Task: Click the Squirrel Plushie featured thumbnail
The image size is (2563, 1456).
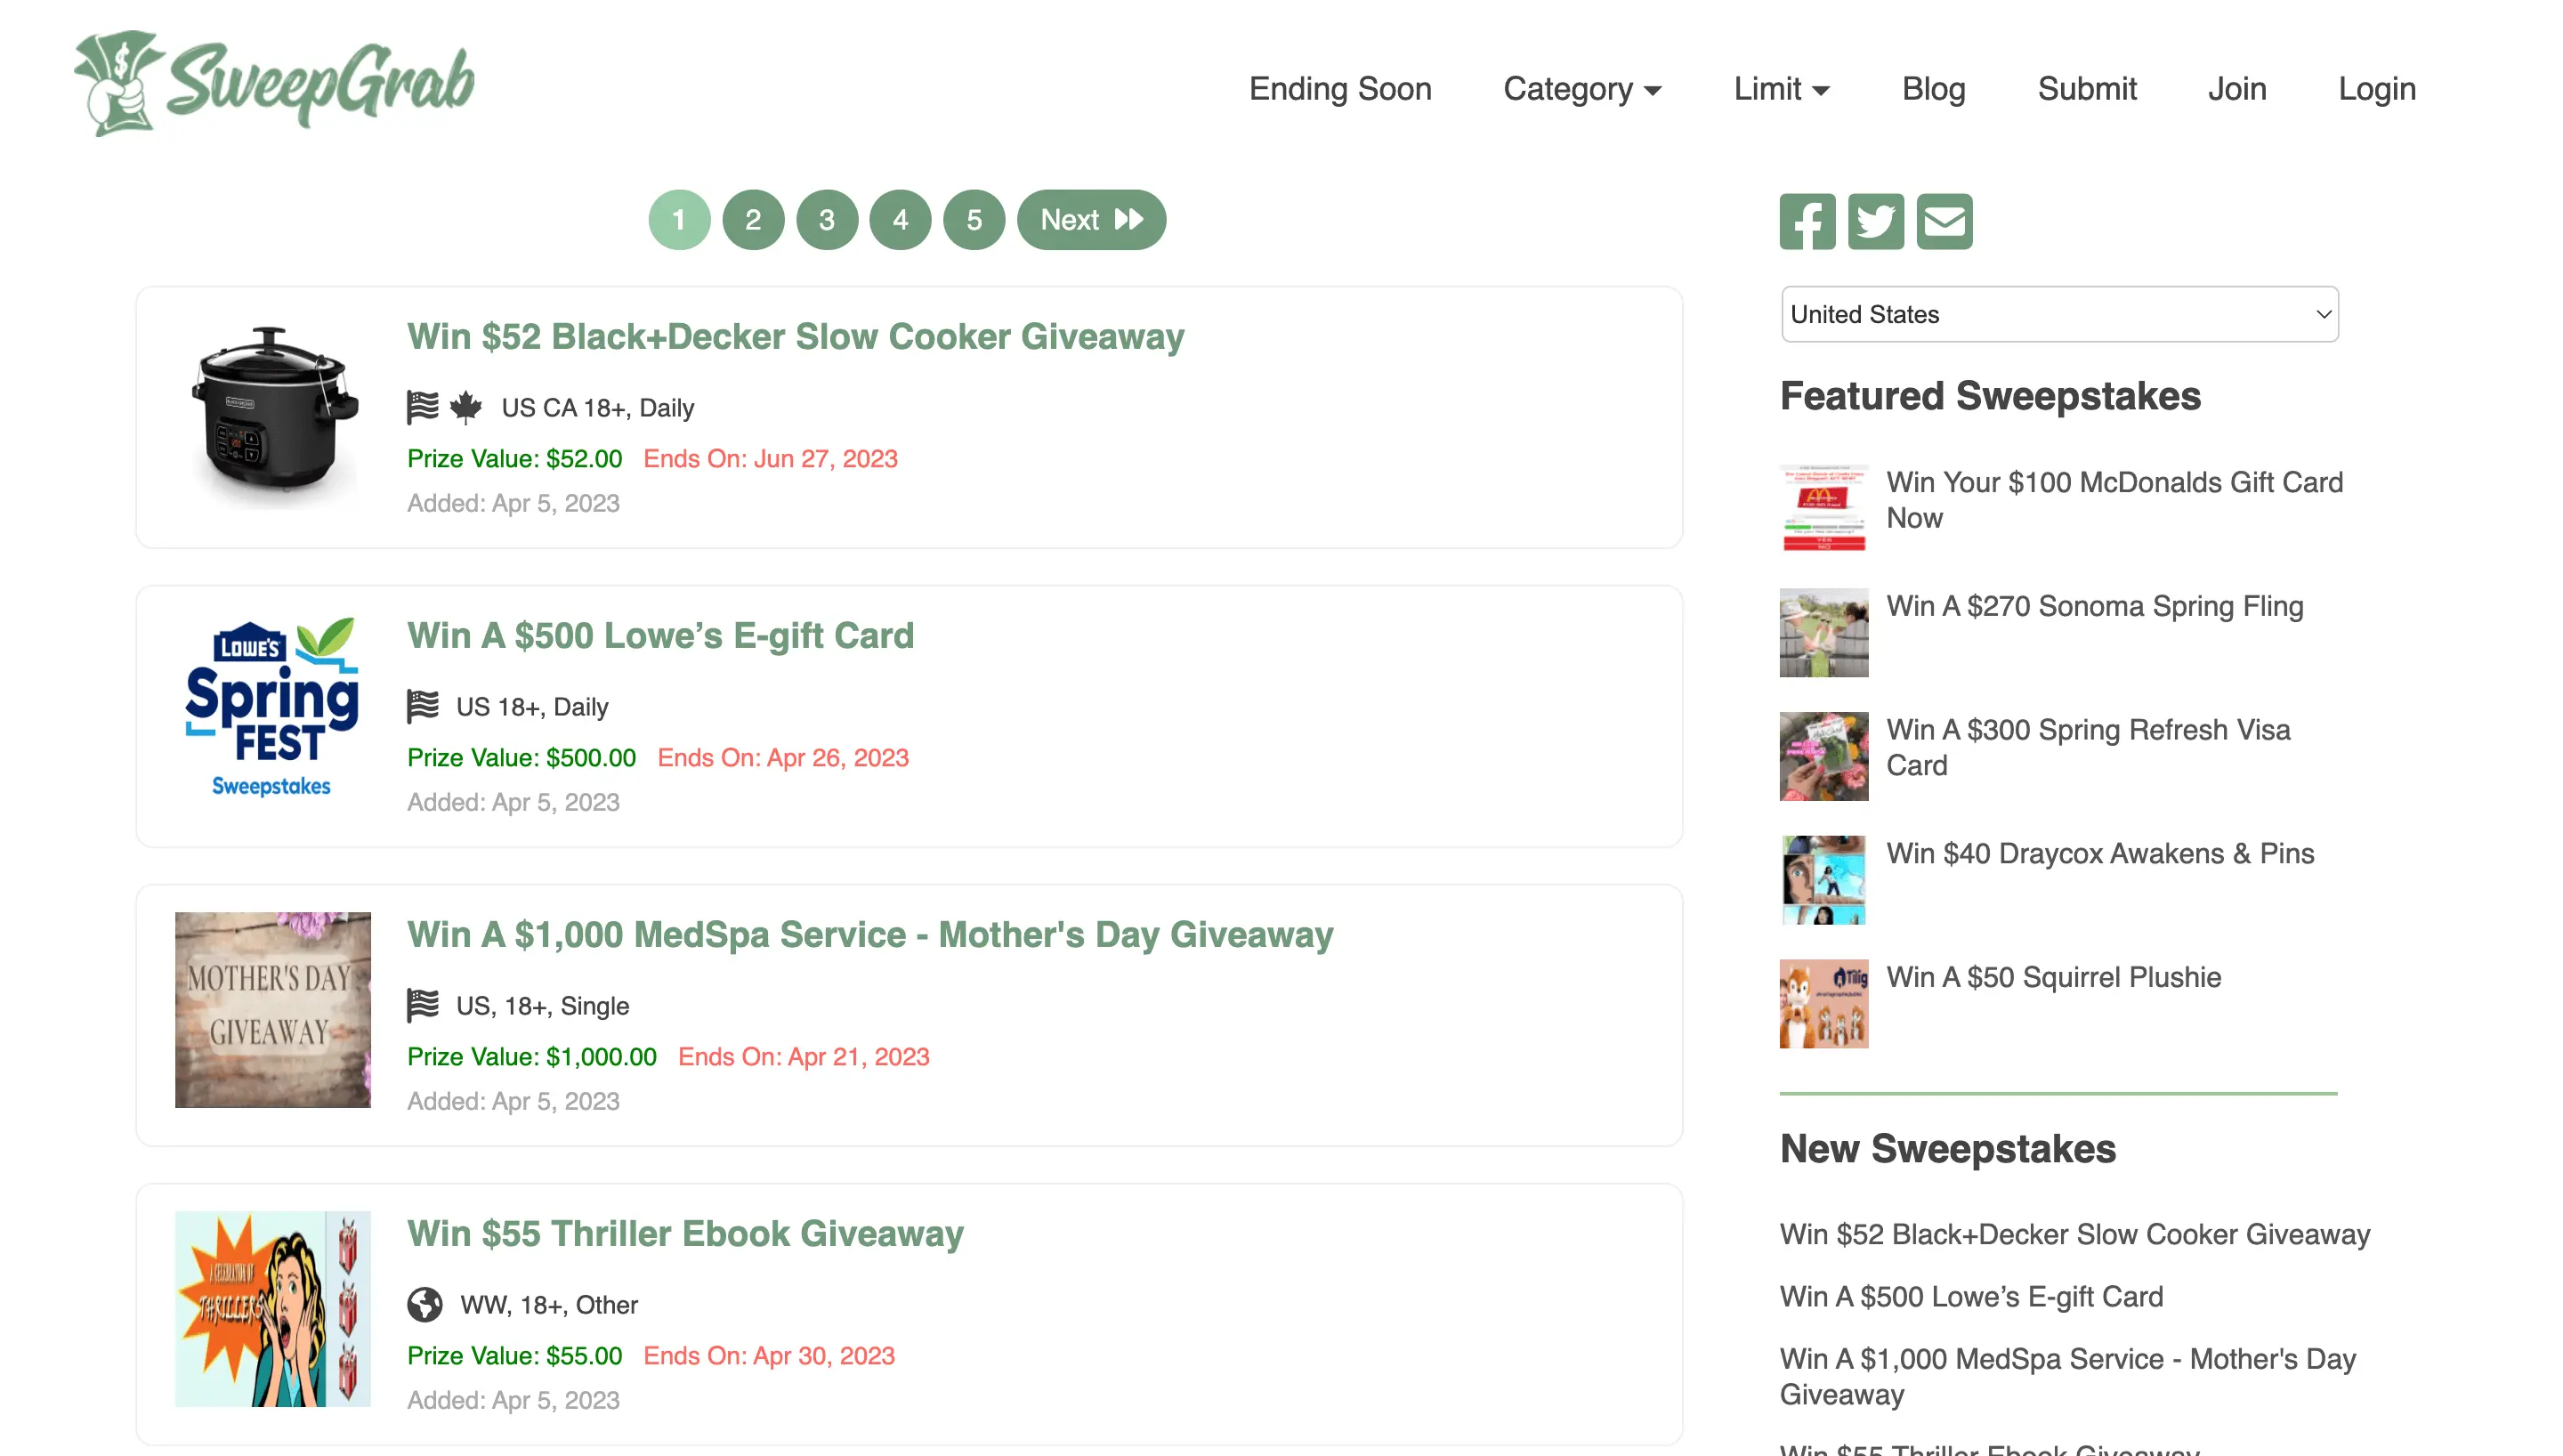Action: coord(1823,1003)
